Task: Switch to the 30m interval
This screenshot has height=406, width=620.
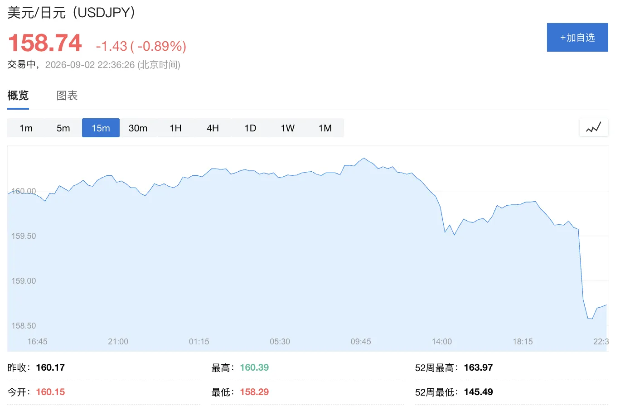Action: [x=138, y=128]
